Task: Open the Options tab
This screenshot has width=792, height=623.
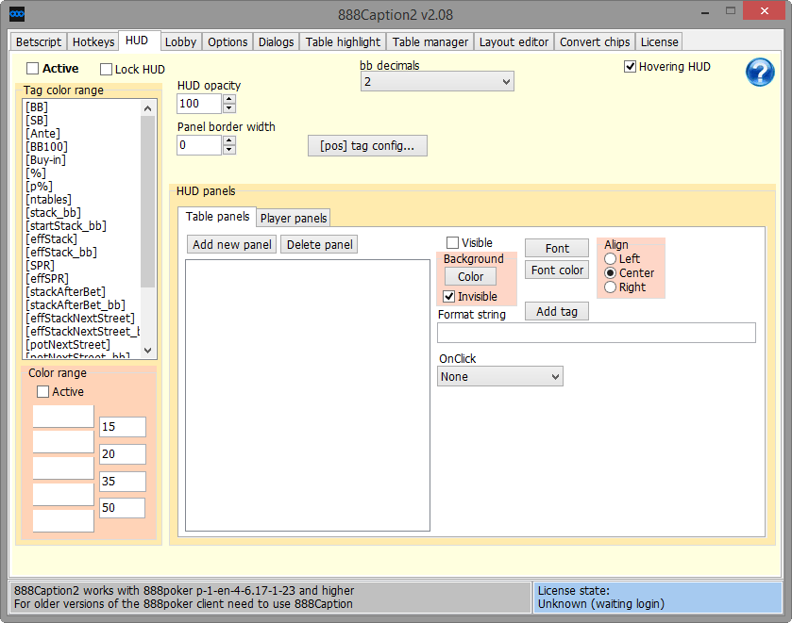Action: coord(227,41)
